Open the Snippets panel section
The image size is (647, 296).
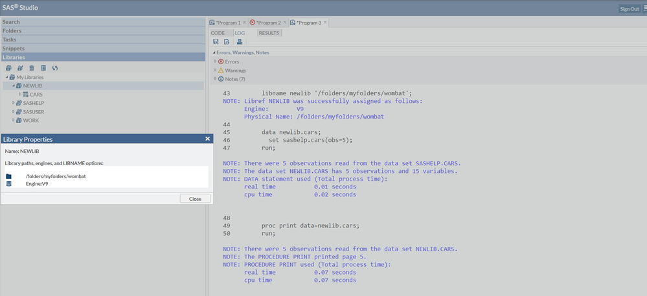pos(13,48)
